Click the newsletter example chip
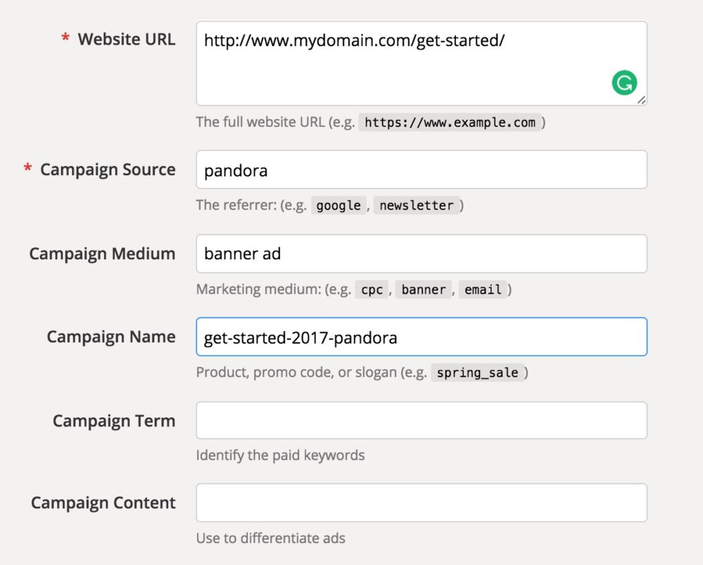 coord(417,205)
